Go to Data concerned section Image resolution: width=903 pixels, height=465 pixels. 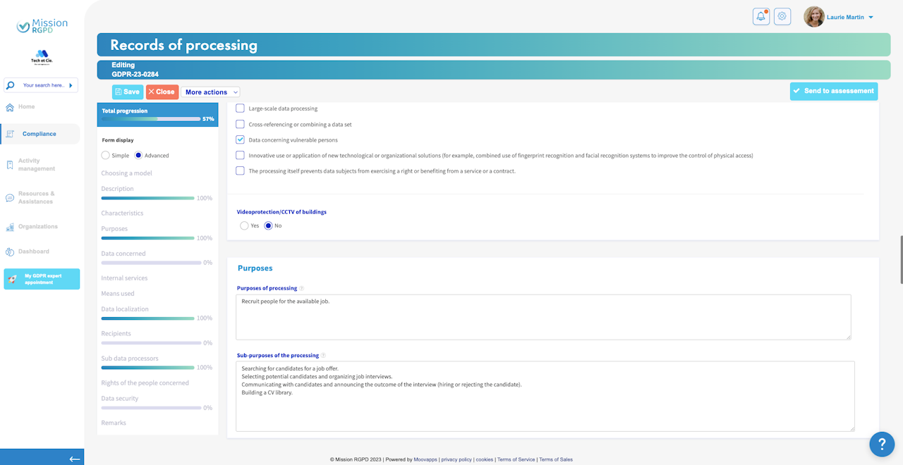tap(123, 254)
